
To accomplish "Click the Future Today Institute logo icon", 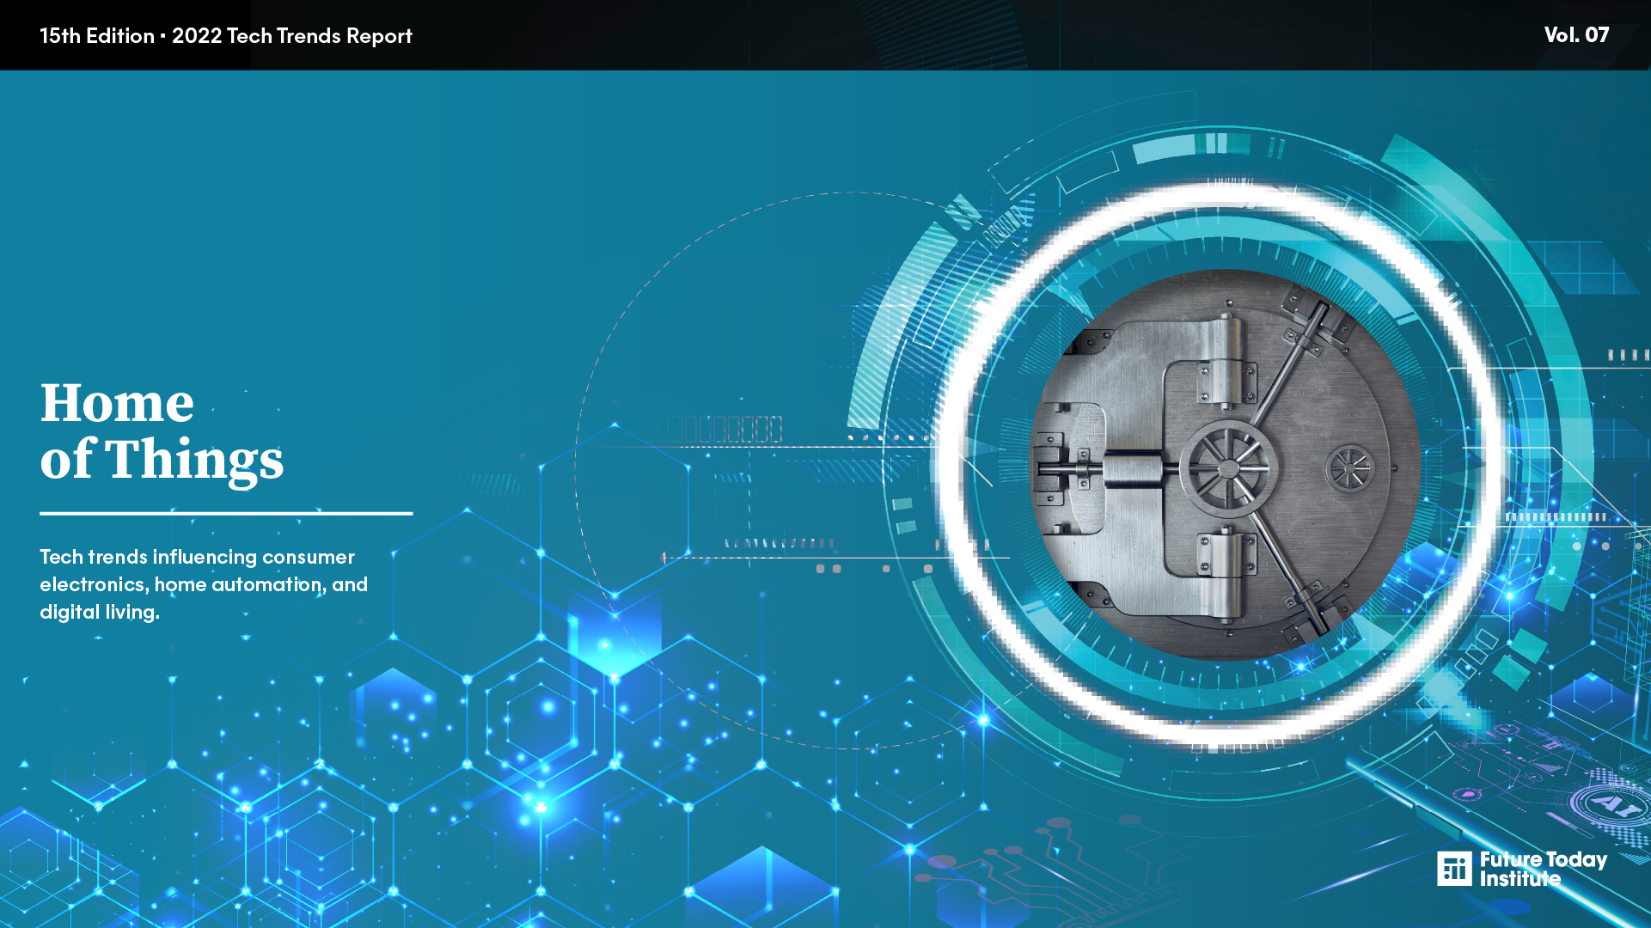I will pyautogui.click(x=1454, y=869).
